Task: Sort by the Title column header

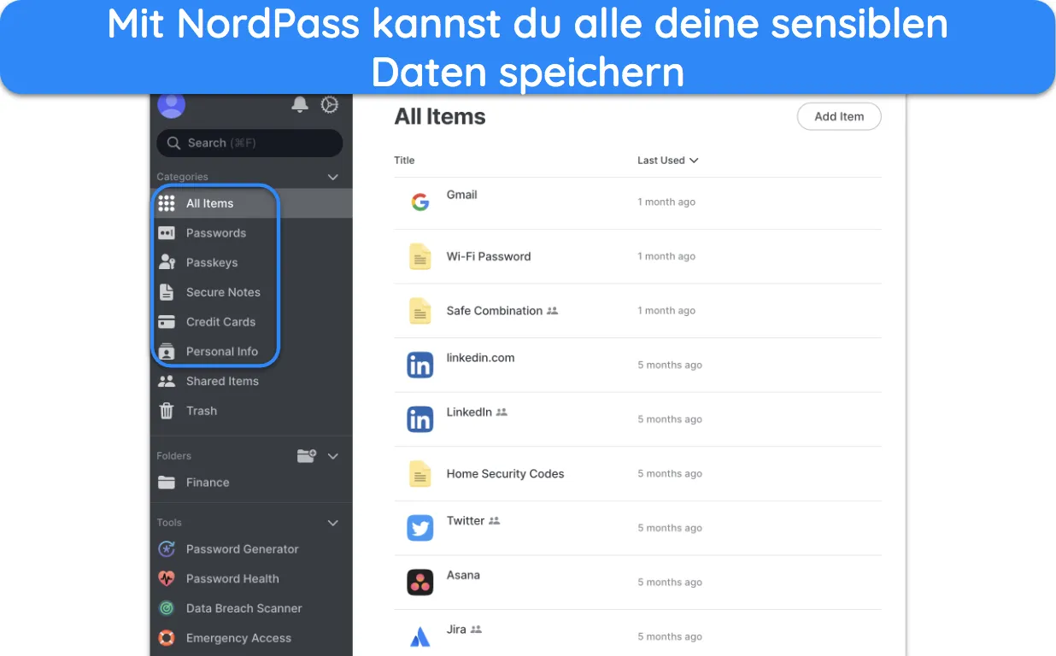Action: (404, 161)
